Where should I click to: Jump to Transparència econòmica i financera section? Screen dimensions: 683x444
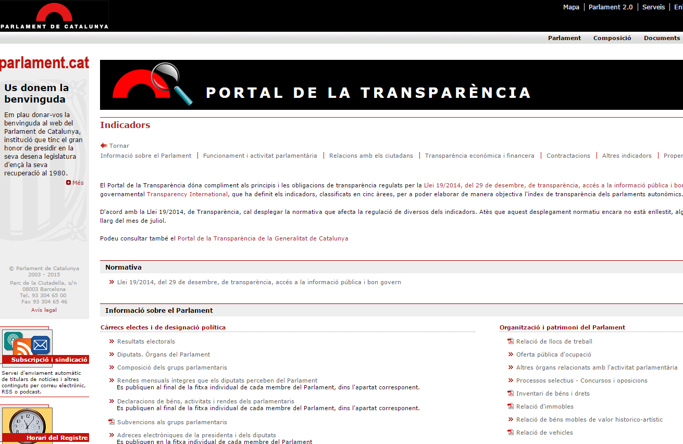[x=479, y=156]
